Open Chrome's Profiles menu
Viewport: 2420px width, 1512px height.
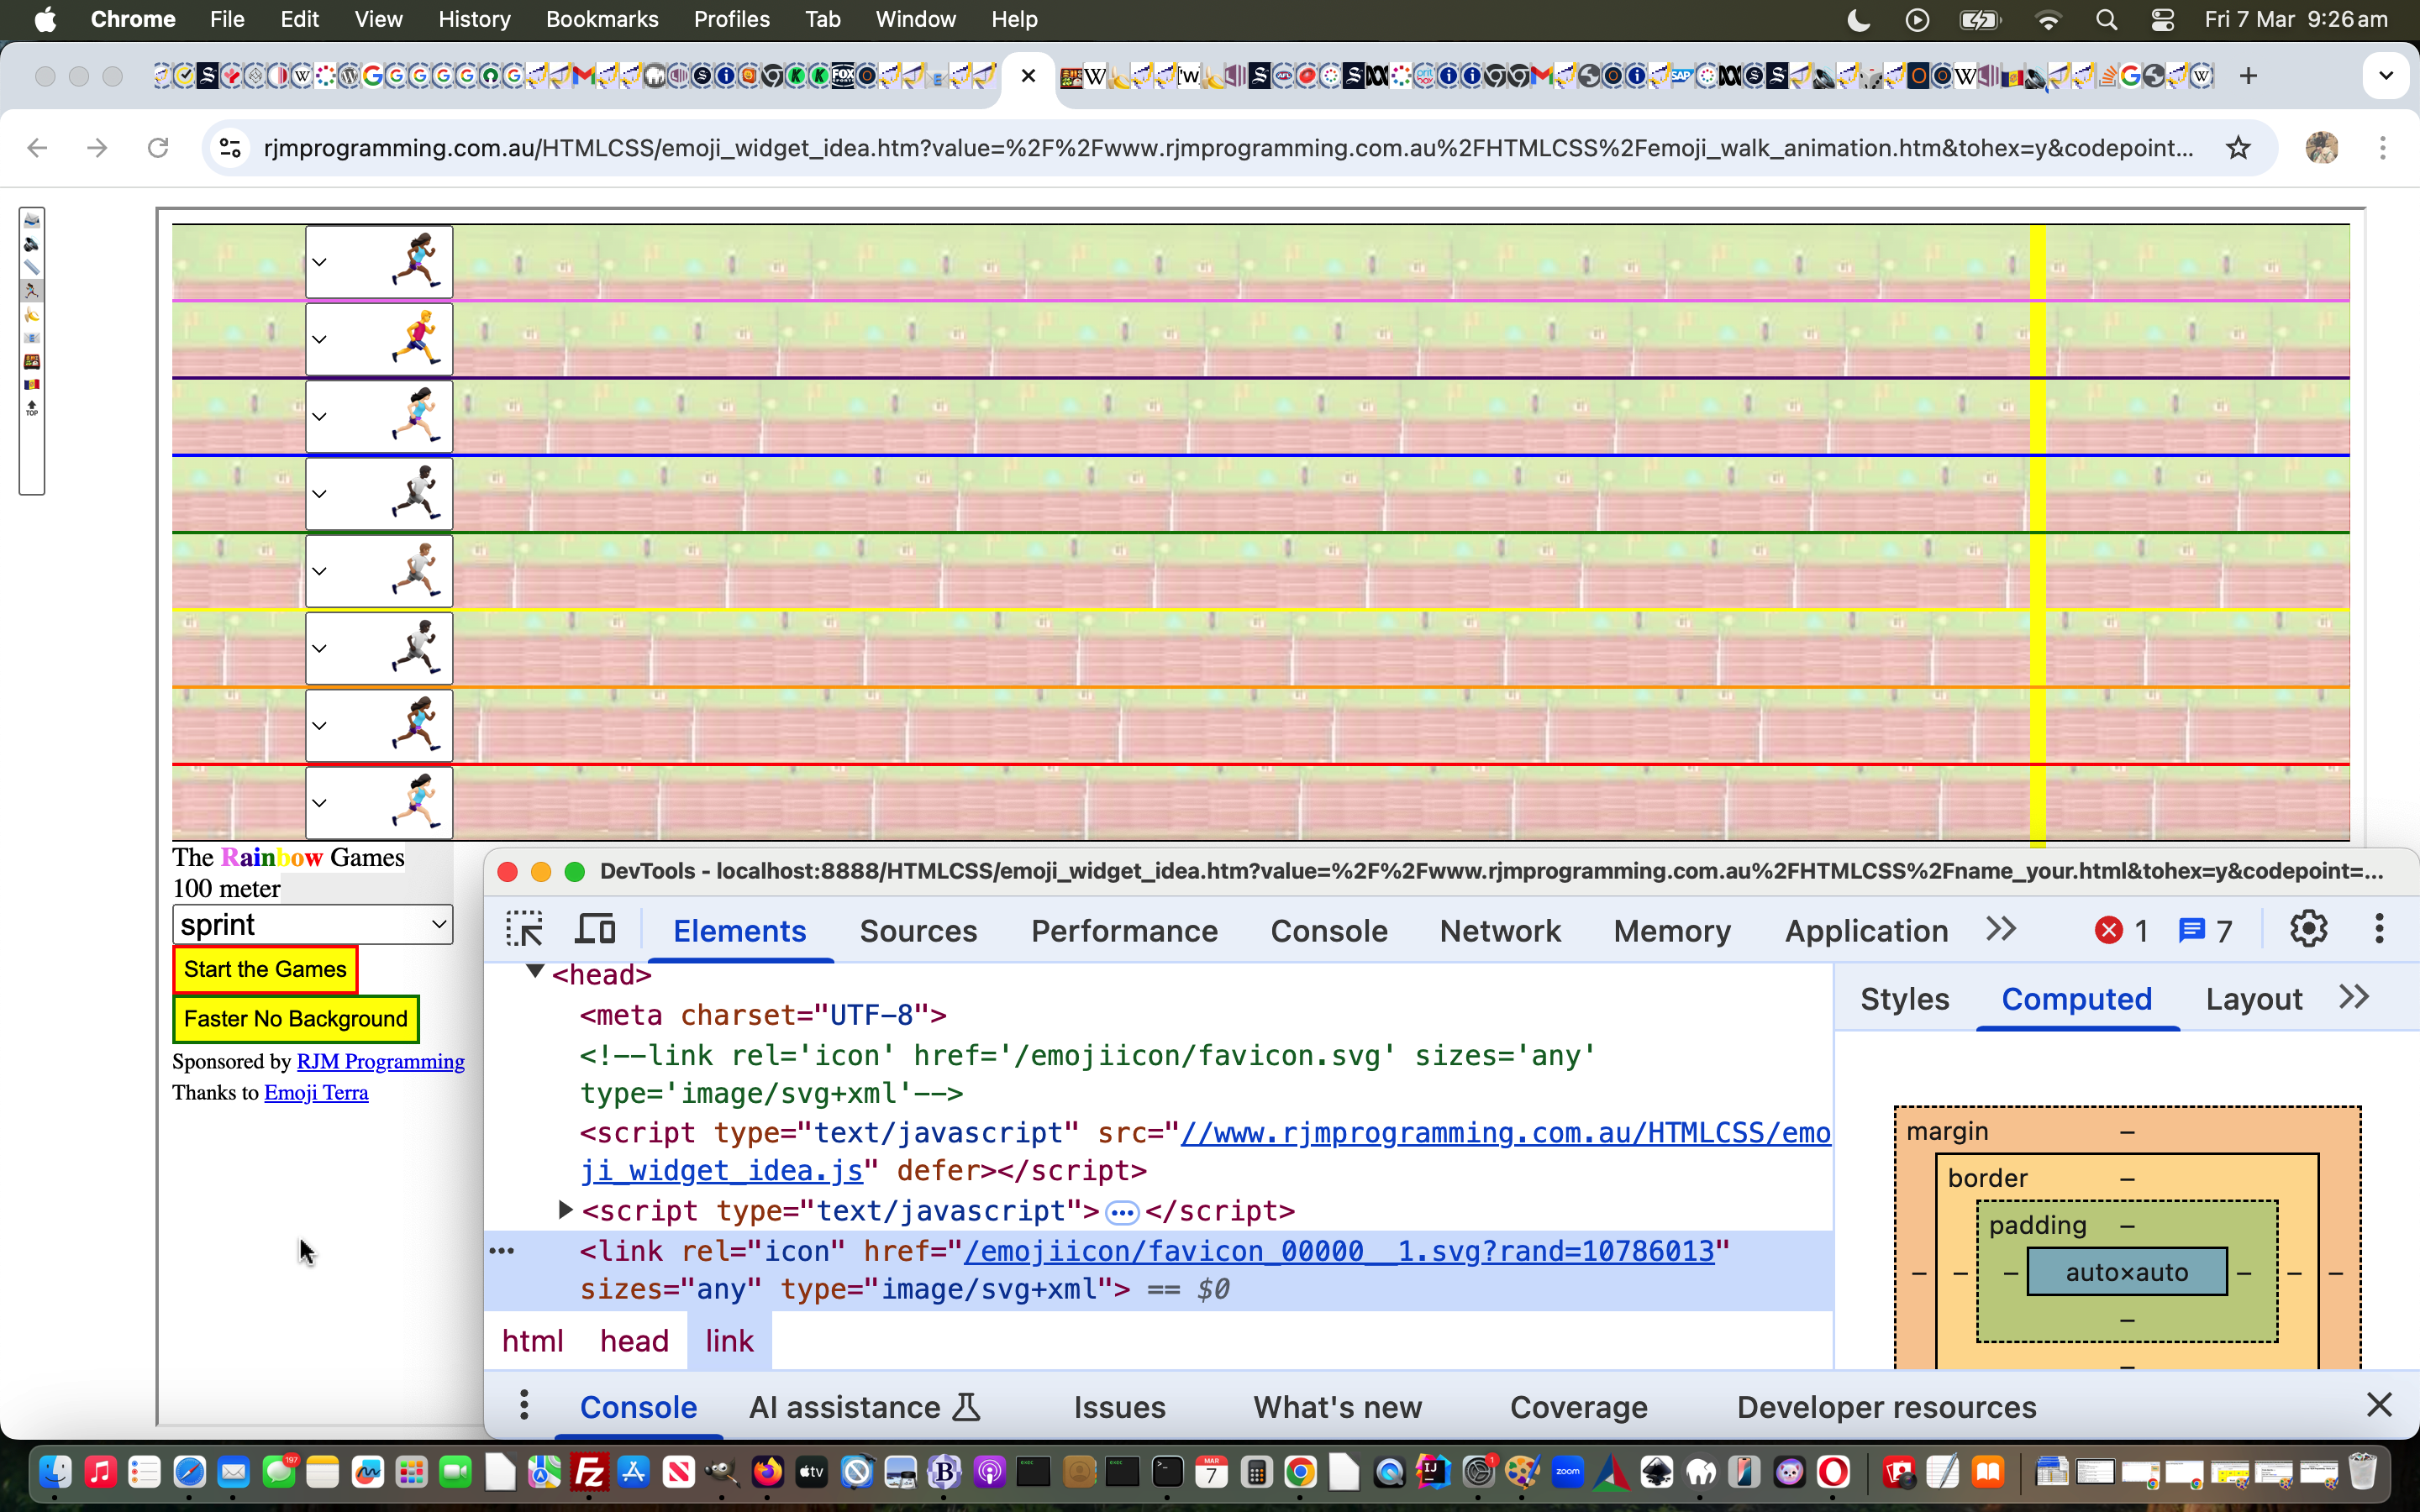[732, 20]
